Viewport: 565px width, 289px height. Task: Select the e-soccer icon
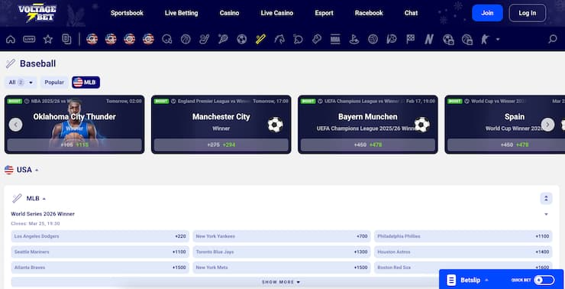(448, 39)
